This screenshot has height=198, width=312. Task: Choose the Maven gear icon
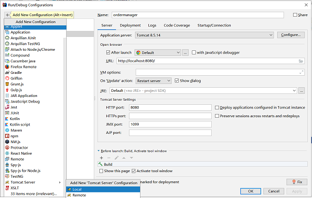7,130
